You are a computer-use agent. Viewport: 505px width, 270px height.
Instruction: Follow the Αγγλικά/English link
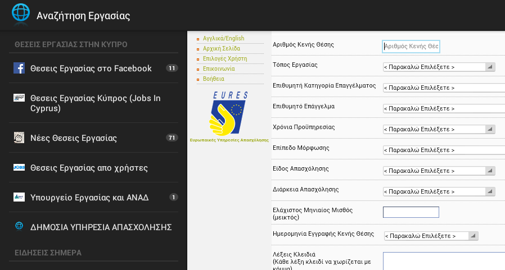pos(223,38)
